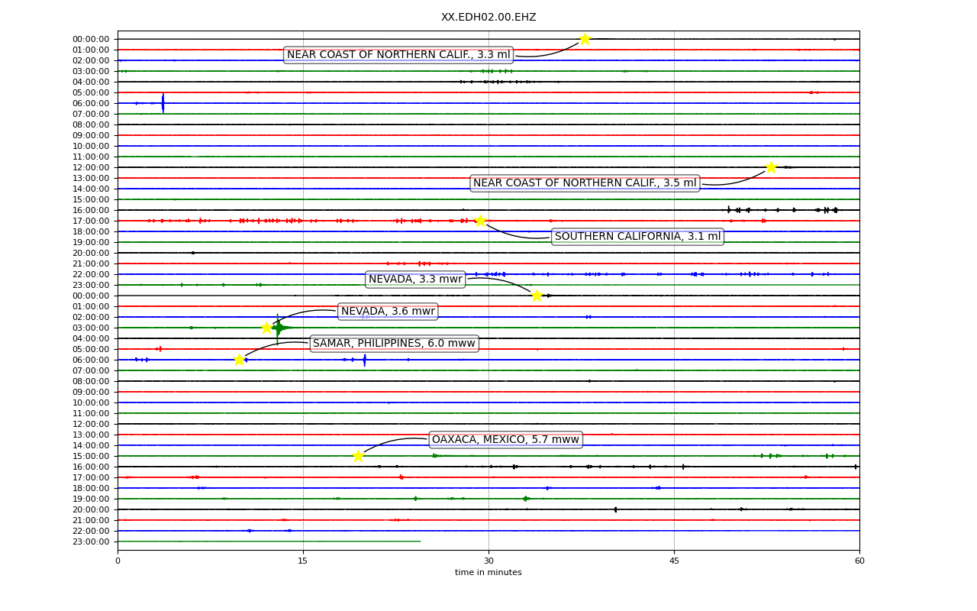This screenshot has height=611, width=977.
Task: Click the star marker for Northern Calif. 3.5 ml
Action: (771, 167)
